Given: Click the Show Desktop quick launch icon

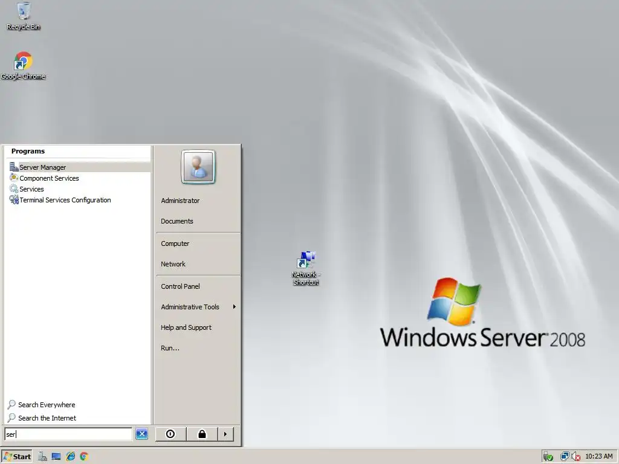Looking at the screenshot, I should click(56, 457).
